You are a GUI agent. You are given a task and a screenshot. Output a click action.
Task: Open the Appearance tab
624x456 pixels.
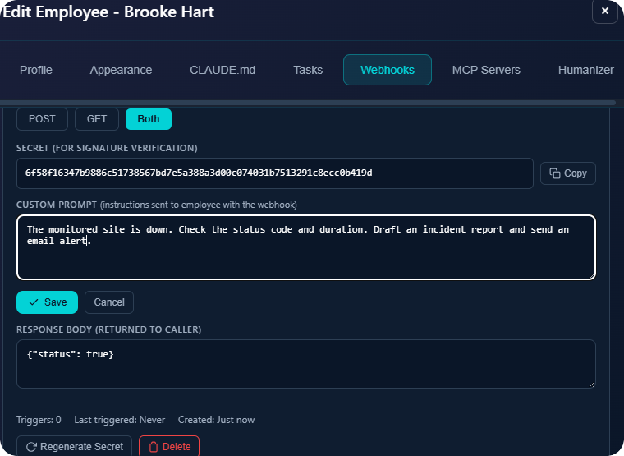(x=121, y=70)
